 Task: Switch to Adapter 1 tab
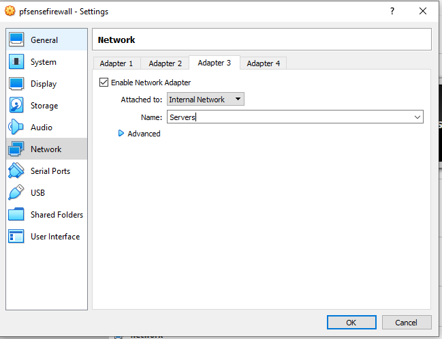(x=116, y=63)
